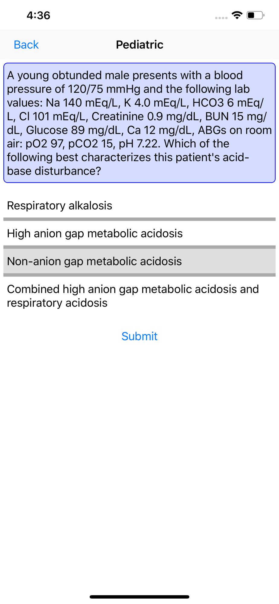Deselect the highlighted gray answer row
279x604 pixels.
tap(139, 261)
